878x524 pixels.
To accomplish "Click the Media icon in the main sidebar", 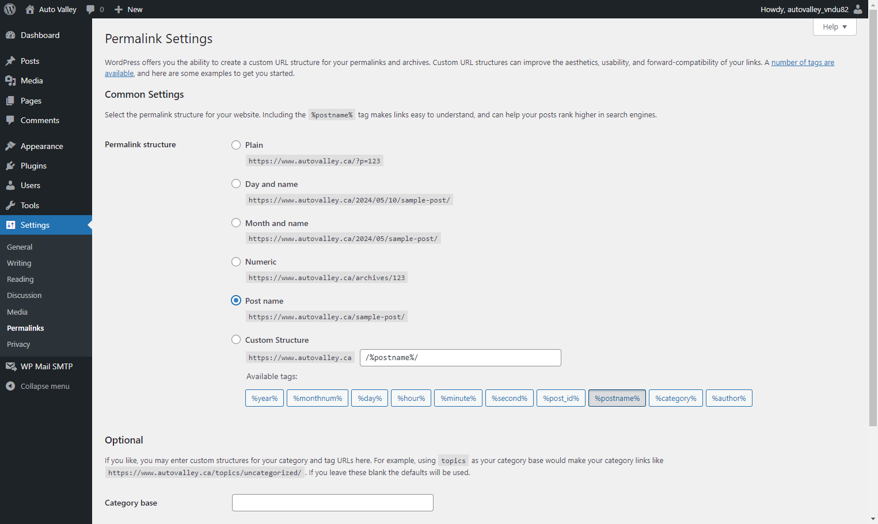I will click(x=10, y=81).
